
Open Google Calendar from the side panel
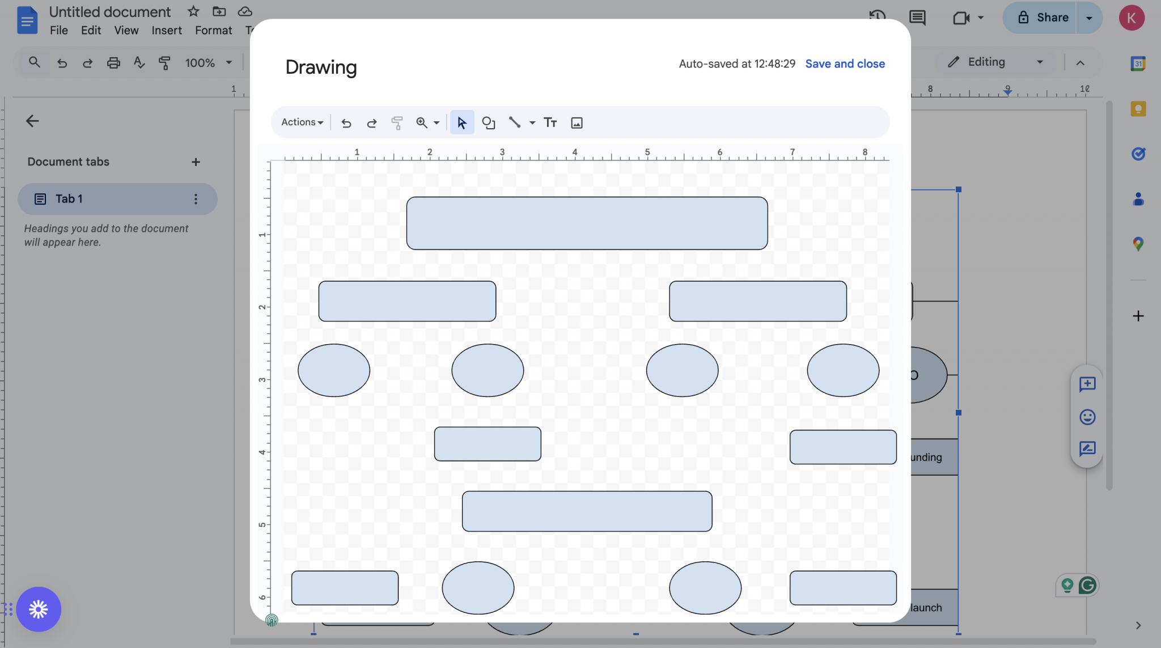pyautogui.click(x=1138, y=63)
